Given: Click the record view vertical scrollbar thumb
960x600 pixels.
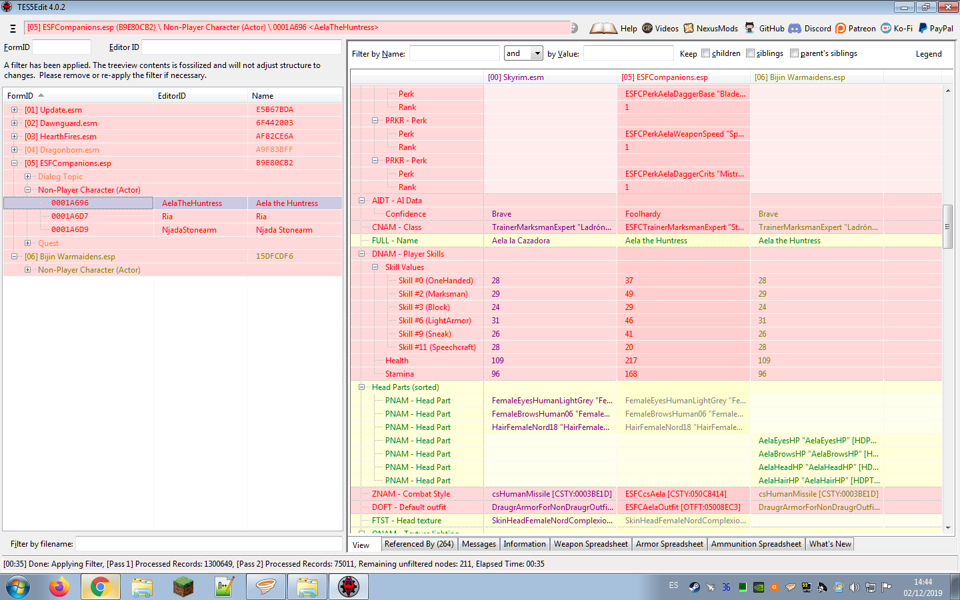Looking at the screenshot, I should click(x=948, y=227).
